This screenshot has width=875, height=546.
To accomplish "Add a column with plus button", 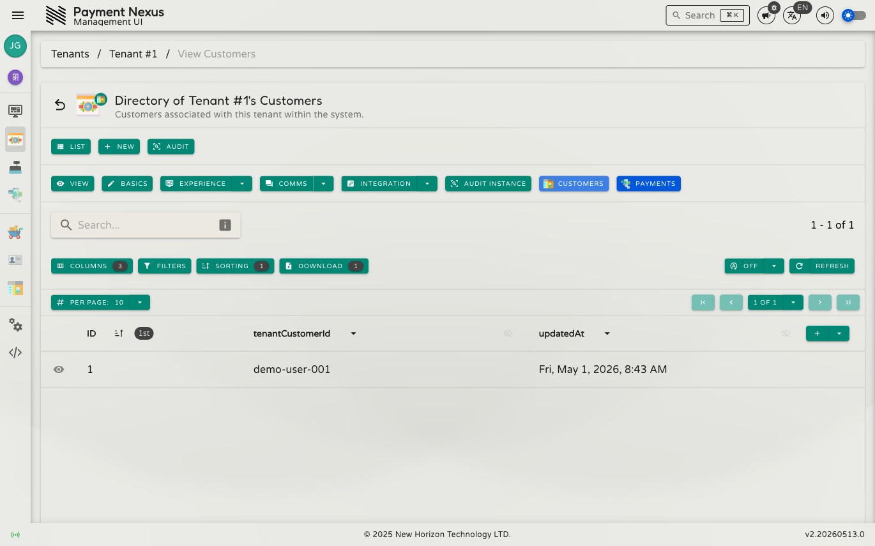I will (x=818, y=333).
